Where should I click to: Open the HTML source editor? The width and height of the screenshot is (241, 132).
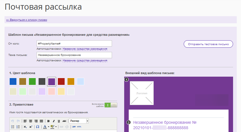pos(79,127)
